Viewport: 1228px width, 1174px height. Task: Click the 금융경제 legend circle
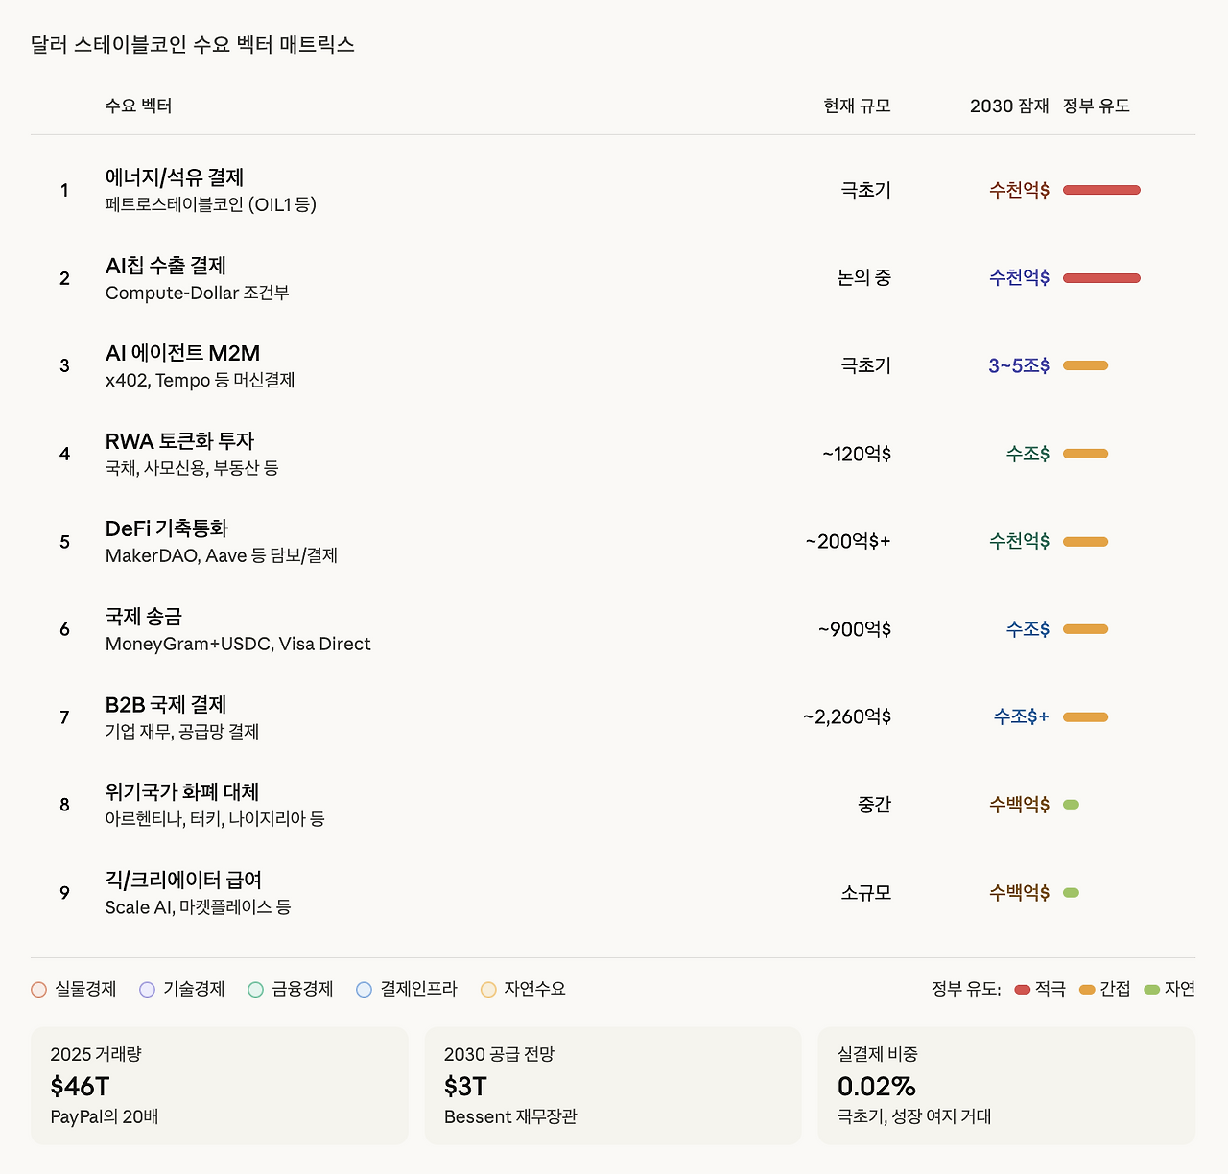pos(255,989)
